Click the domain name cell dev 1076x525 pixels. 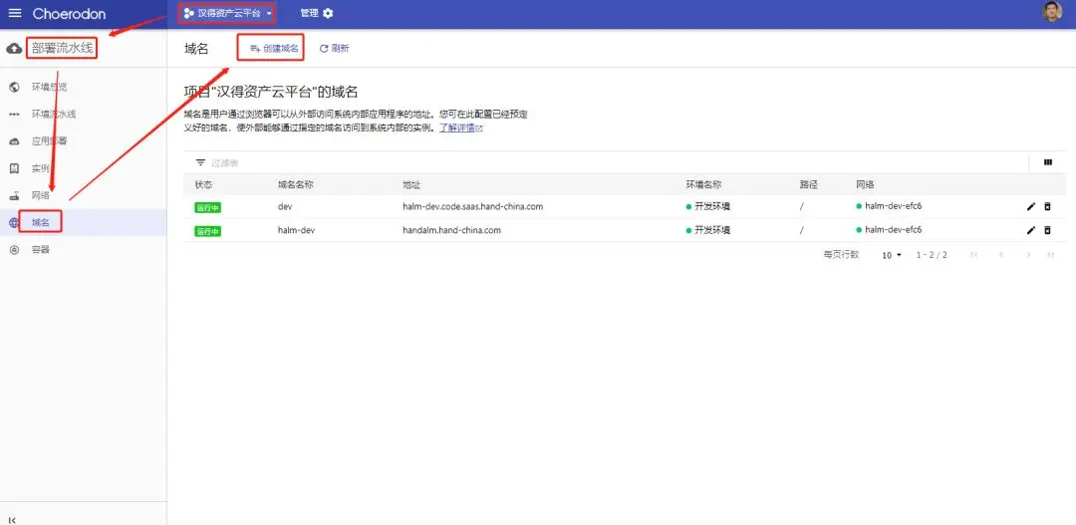coord(285,206)
